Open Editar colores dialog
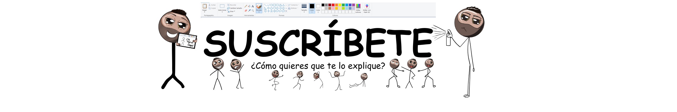 [358, 8]
